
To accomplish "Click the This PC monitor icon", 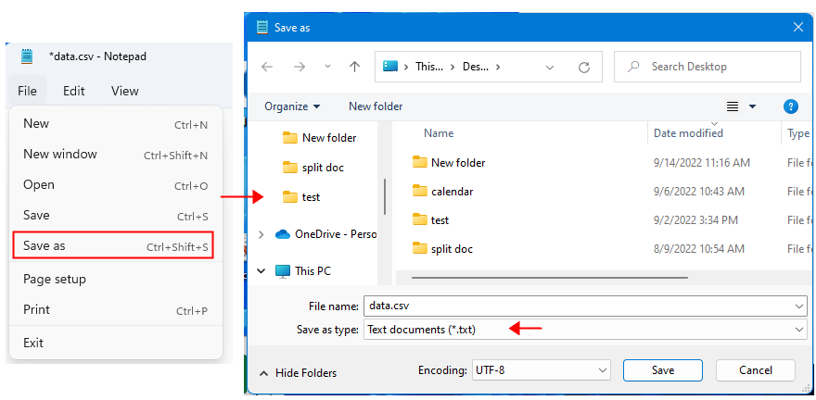I will point(283,271).
